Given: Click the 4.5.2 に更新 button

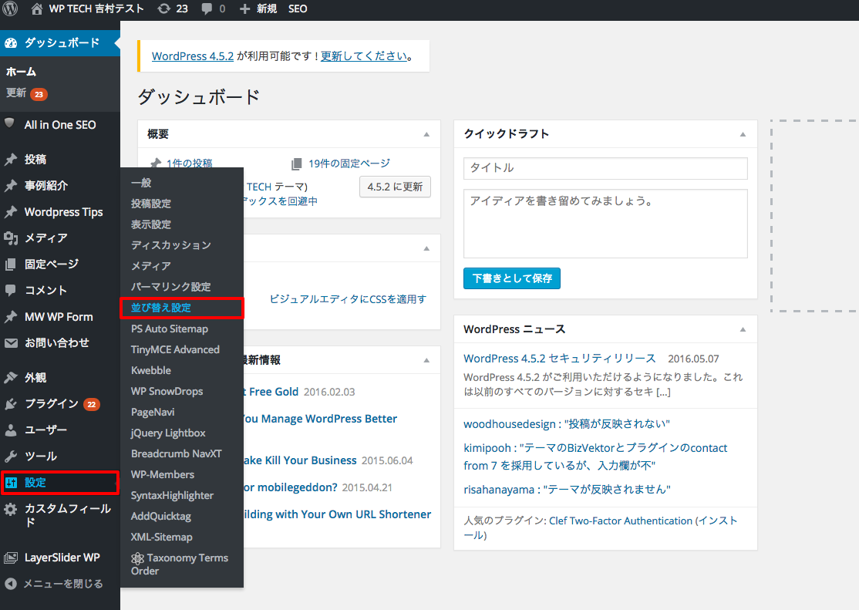Looking at the screenshot, I should 395,187.
